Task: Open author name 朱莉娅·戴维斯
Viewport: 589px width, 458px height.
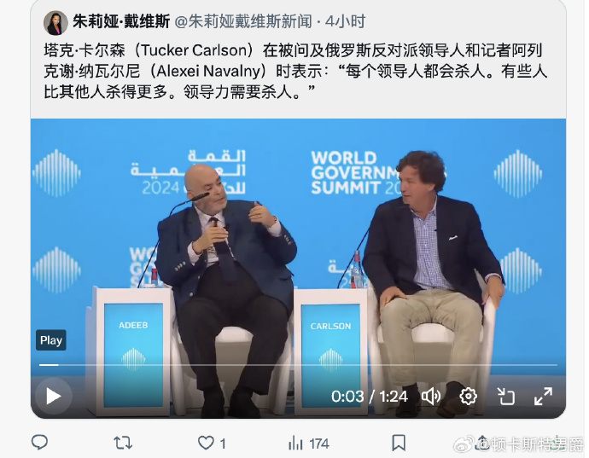Action: (121, 21)
